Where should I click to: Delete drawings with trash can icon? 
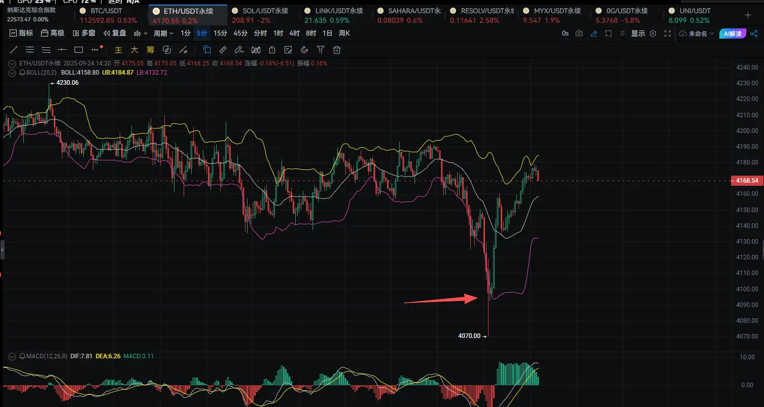pyautogui.click(x=337, y=50)
